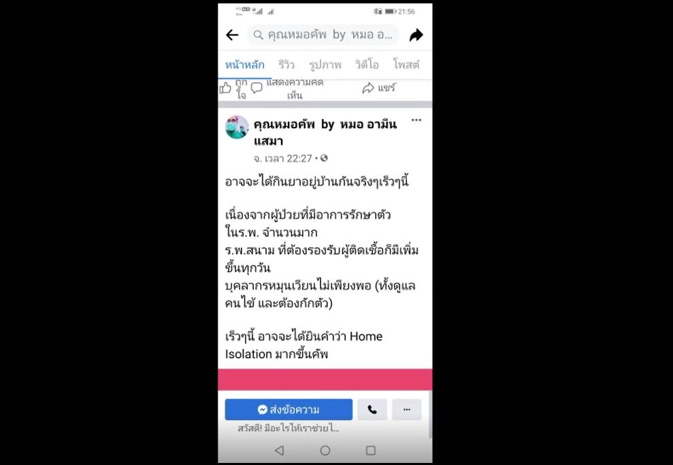This screenshot has width=673, height=465.
Task: Tap the share arrow icon at top right
Action: point(416,35)
